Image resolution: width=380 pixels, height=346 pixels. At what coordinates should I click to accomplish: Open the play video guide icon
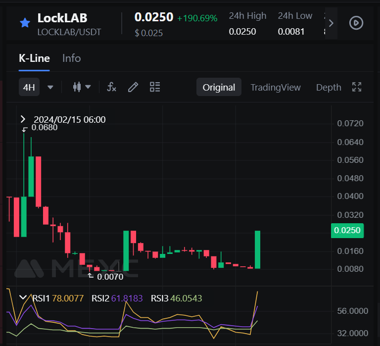pos(356,23)
